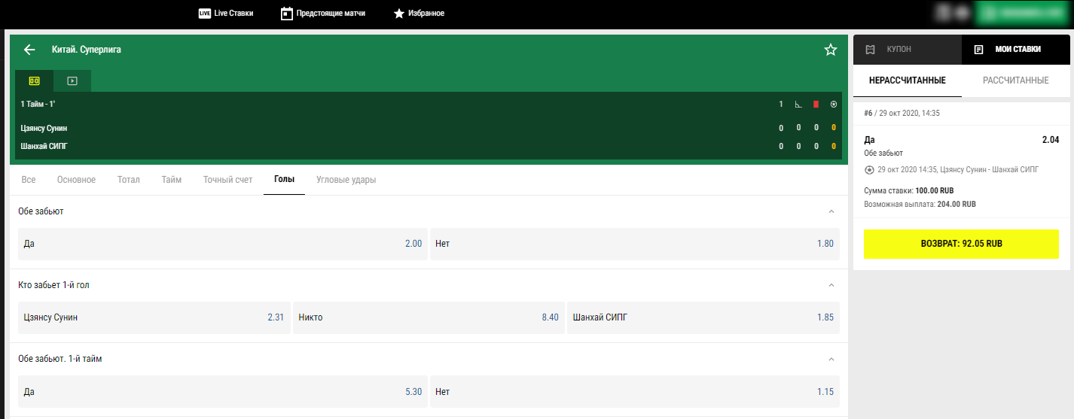Viewport: 1074px width, 419px height.
Task: Open Live Ставки in top navigation
Action: coord(226,14)
